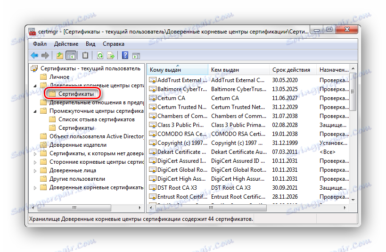Click DigiCert Assured ID certificate name

point(181,161)
